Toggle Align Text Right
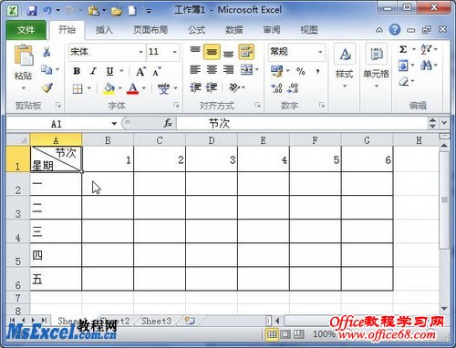Screen dimensions: 456x348 228,70
